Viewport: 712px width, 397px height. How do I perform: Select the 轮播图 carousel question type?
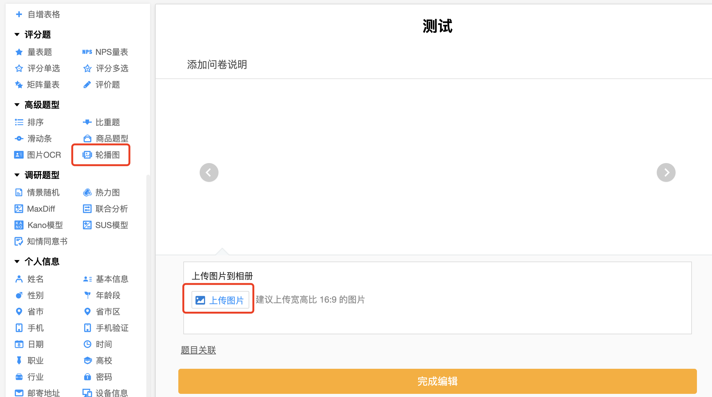click(x=101, y=155)
